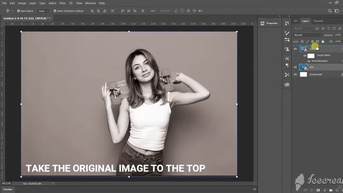
Task: Filter layers by shape layers icon
Action: [334, 28]
